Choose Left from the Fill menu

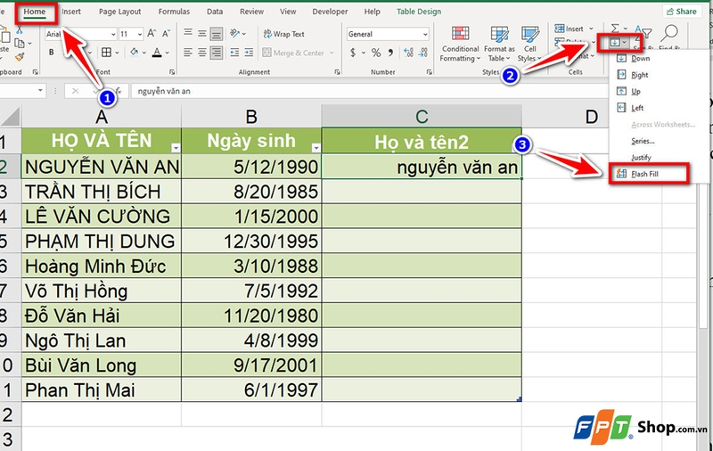(x=637, y=108)
